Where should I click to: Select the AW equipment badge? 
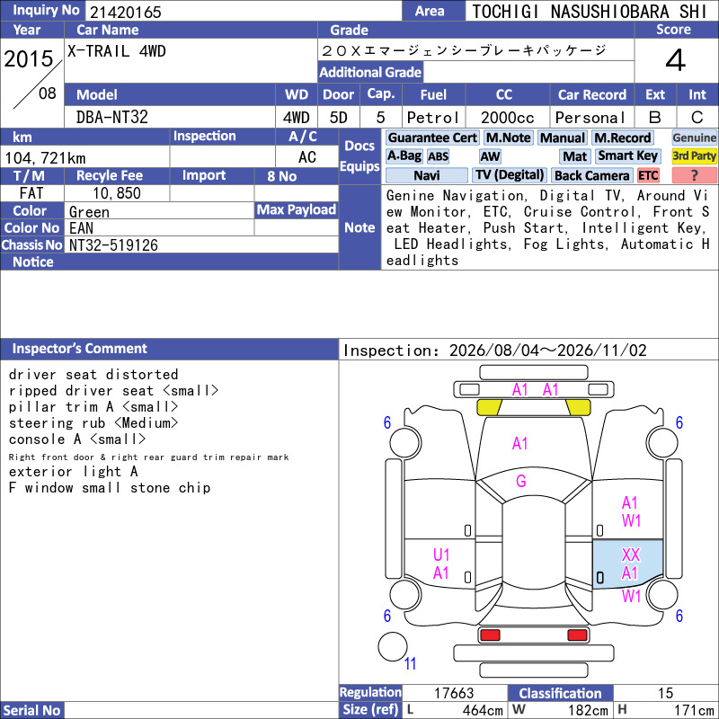point(490,156)
